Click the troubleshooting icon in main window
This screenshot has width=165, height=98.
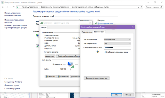[x=37, y=46]
